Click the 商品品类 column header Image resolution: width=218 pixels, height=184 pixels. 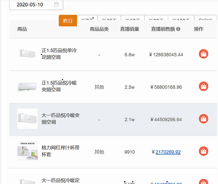[x=99, y=29]
